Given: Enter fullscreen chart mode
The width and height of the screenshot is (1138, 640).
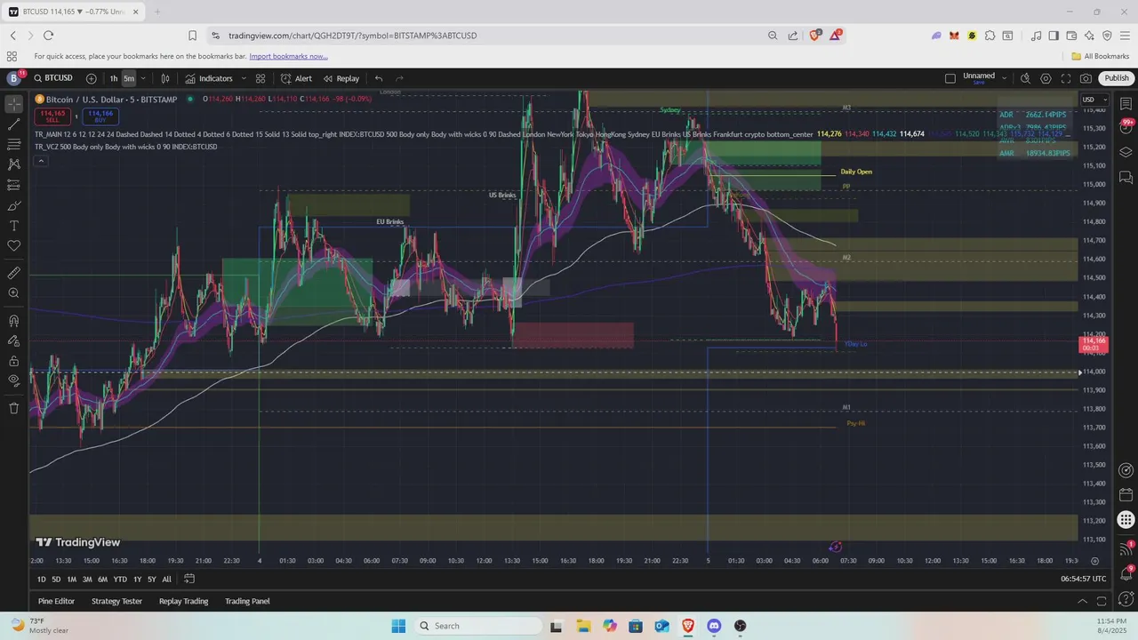Looking at the screenshot, I should (x=1066, y=78).
